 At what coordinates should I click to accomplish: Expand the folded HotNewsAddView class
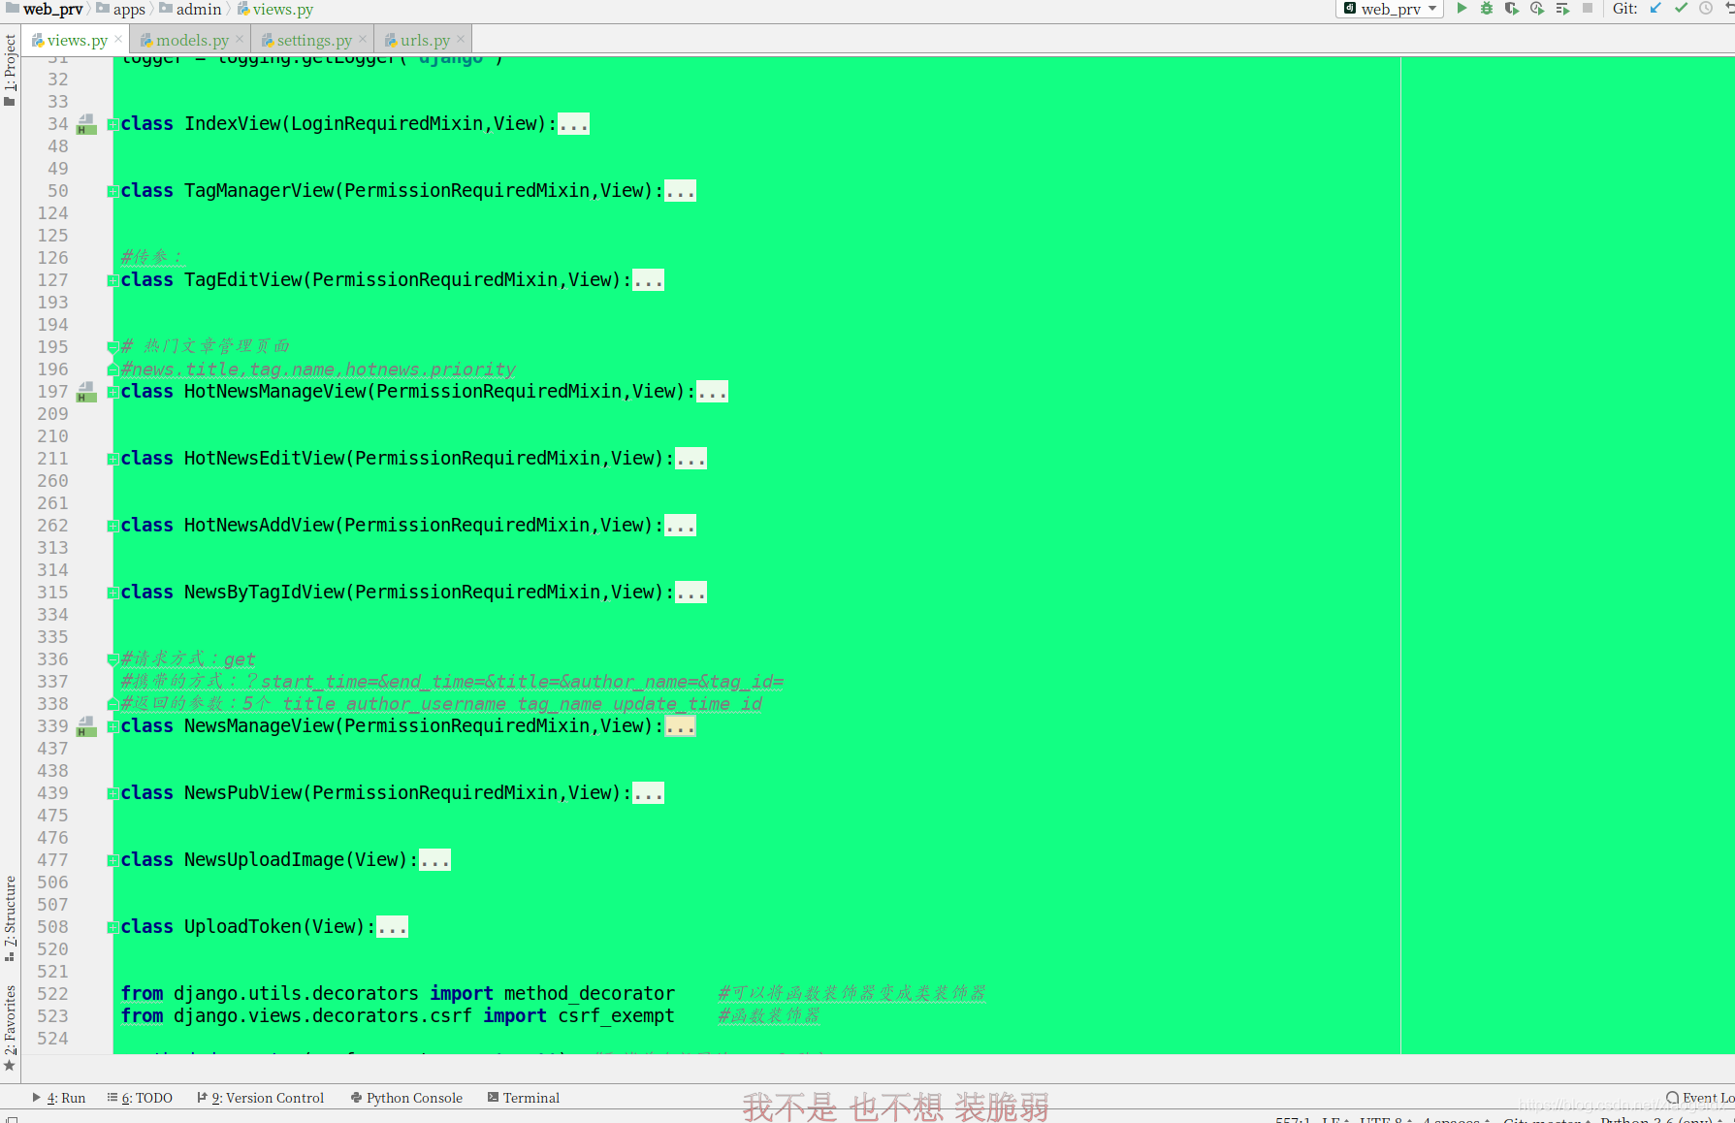(112, 526)
